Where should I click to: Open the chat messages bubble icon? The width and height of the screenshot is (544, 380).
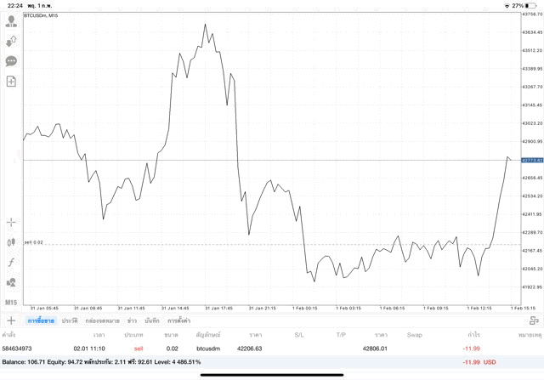tap(11, 61)
